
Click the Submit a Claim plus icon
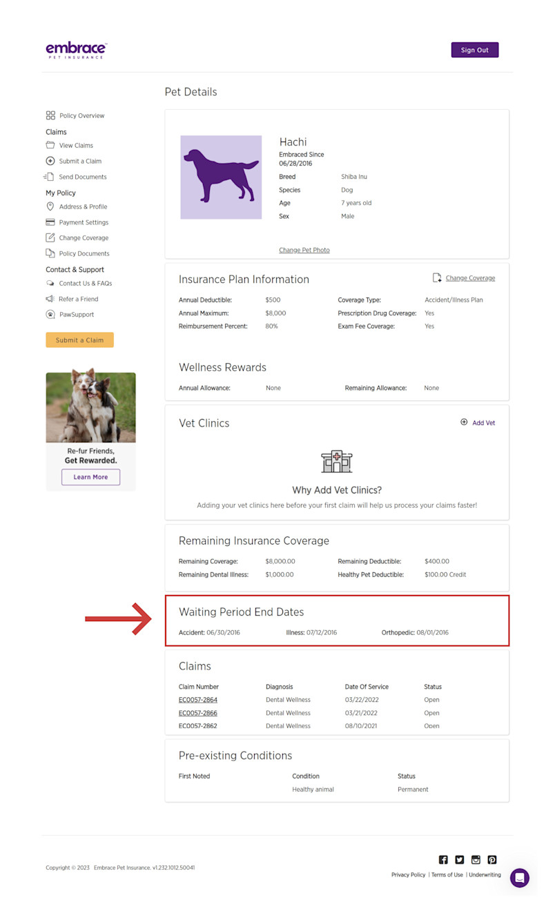pos(50,161)
